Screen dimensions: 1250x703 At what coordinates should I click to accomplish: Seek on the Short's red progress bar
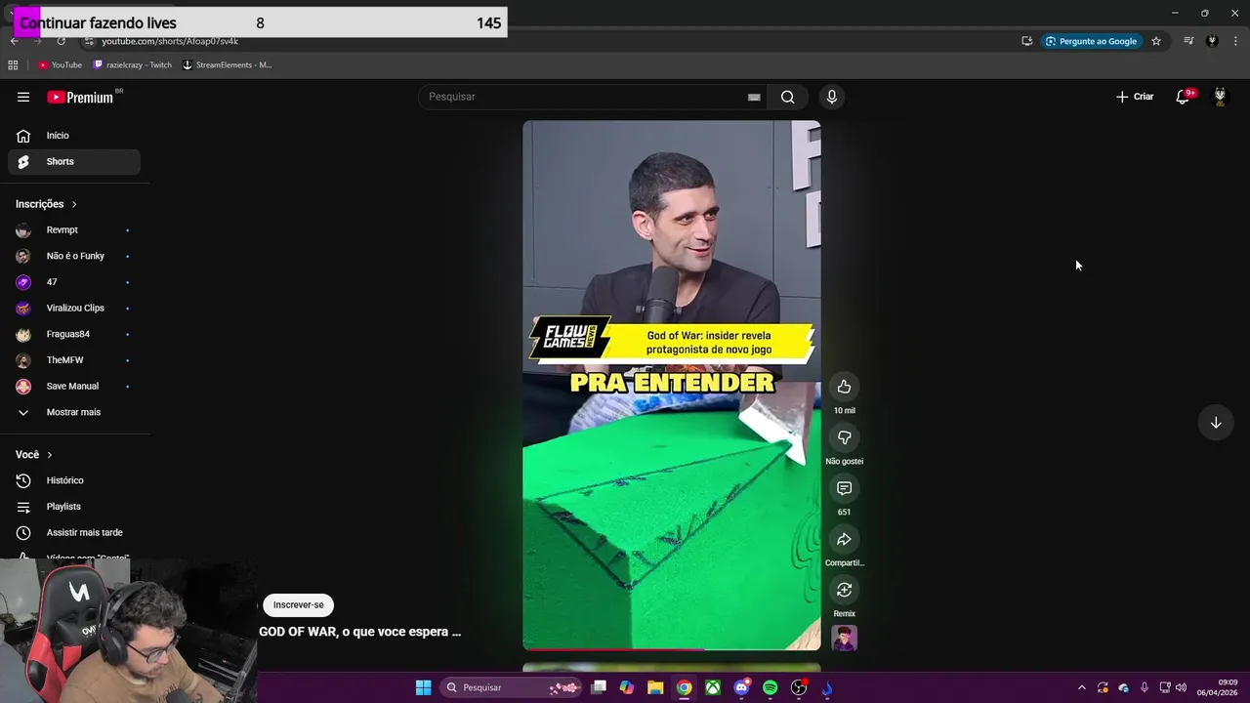pos(672,648)
